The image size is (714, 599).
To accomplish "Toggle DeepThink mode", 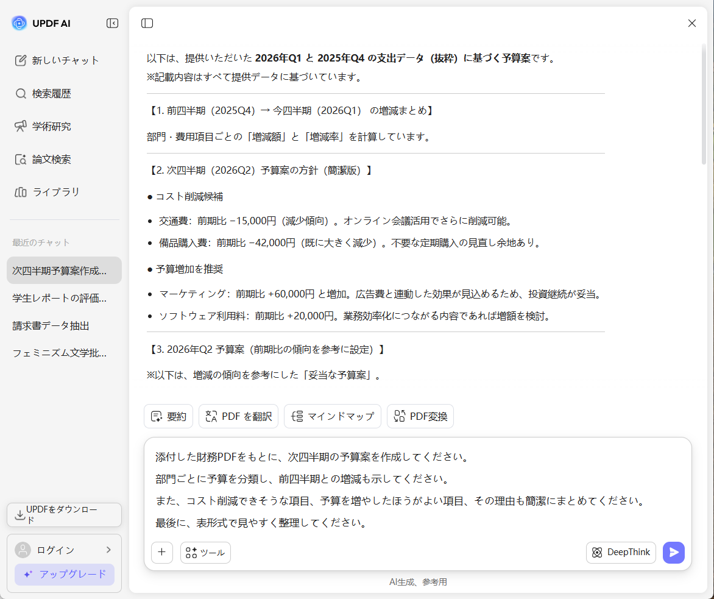I will pyautogui.click(x=621, y=552).
